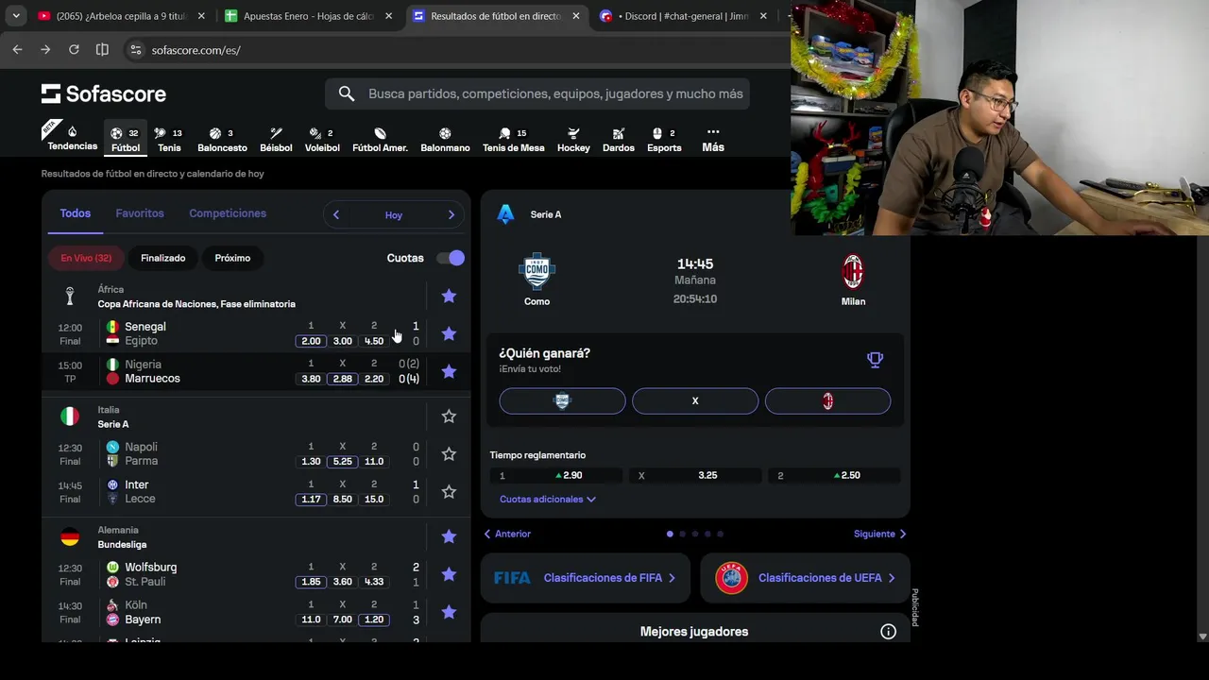Select the Senegal 2.00 odds

[x=311, y=341]
